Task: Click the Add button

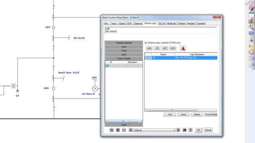Action: click(170, 114)
